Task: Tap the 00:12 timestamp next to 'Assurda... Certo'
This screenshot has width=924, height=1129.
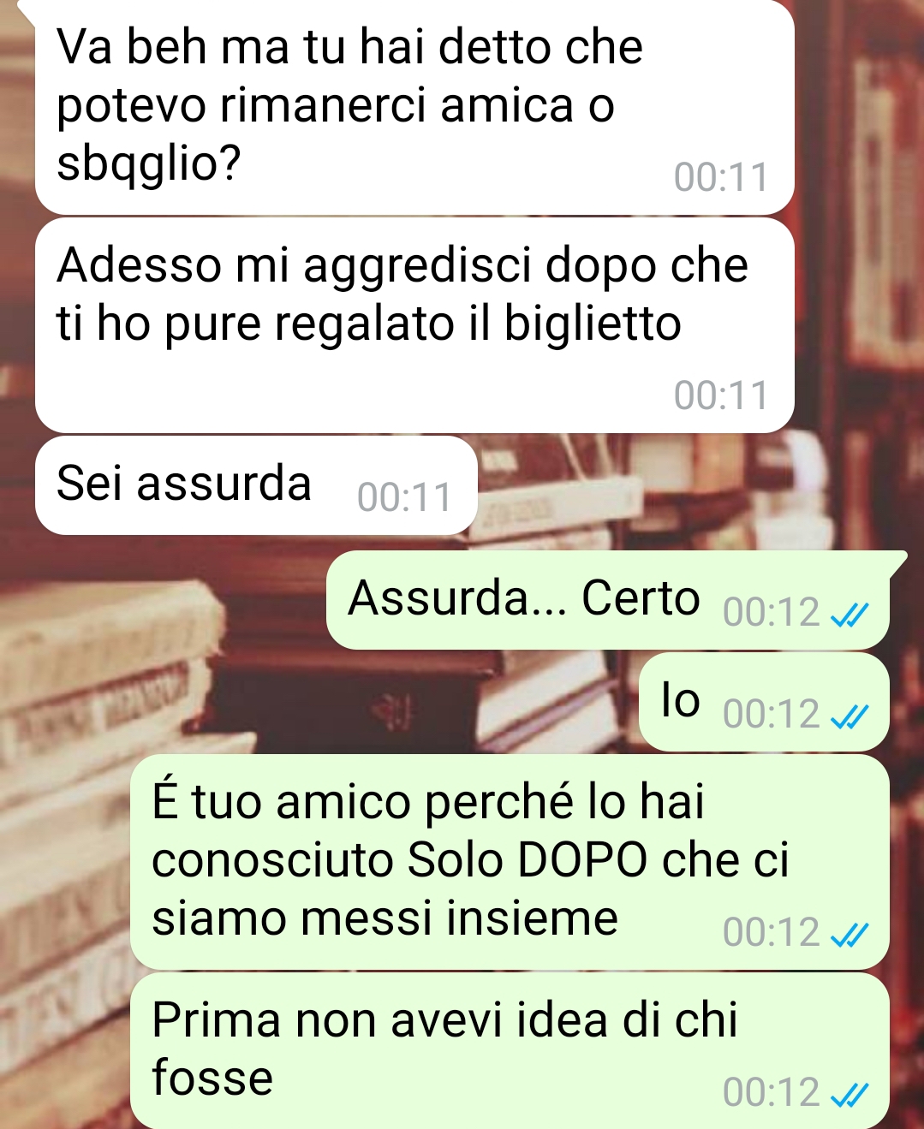Action: tap(772, 613)
